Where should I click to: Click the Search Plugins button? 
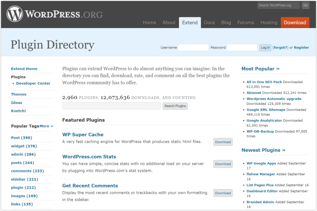point(175,106)
